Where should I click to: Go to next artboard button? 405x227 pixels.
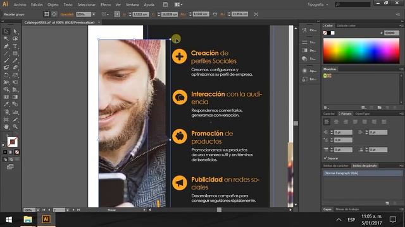[73, 210]
